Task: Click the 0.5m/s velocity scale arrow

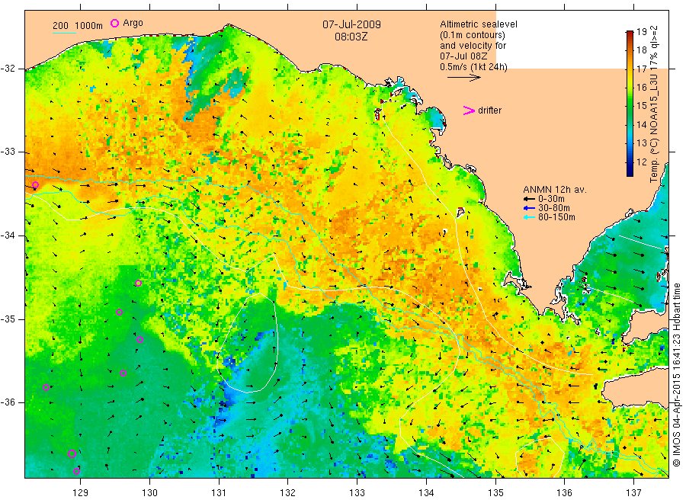Action: (463, 78)
